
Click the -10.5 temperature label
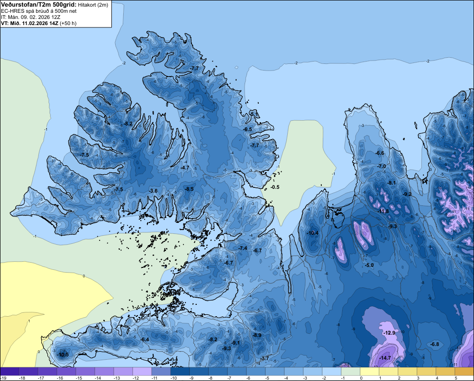[x=63, y=355]
